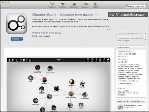This screenshot has height=112, width=149.
Task: Open Discovr Movies in More by Filter Squad
Action: click(133, 105)
